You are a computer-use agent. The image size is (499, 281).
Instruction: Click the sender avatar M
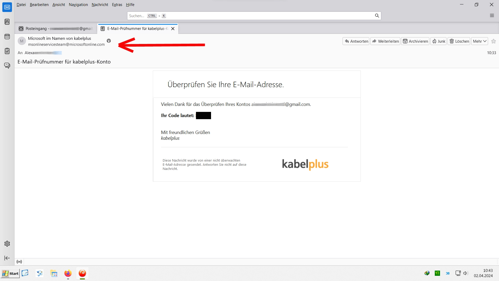click(x=22, y=41)
